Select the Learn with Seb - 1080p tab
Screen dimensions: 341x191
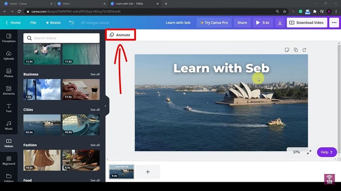[x=134, y=4]
